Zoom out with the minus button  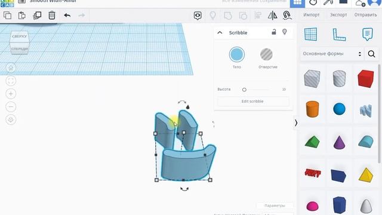11,107
